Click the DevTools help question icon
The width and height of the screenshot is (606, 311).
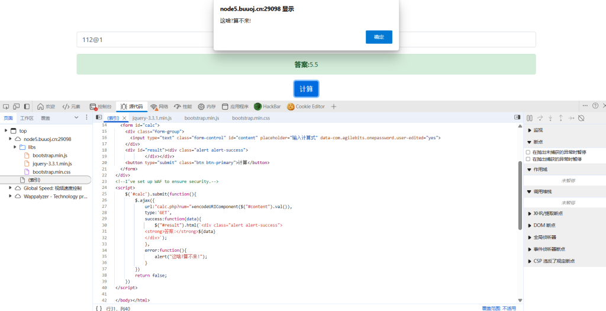click(595, 105)
